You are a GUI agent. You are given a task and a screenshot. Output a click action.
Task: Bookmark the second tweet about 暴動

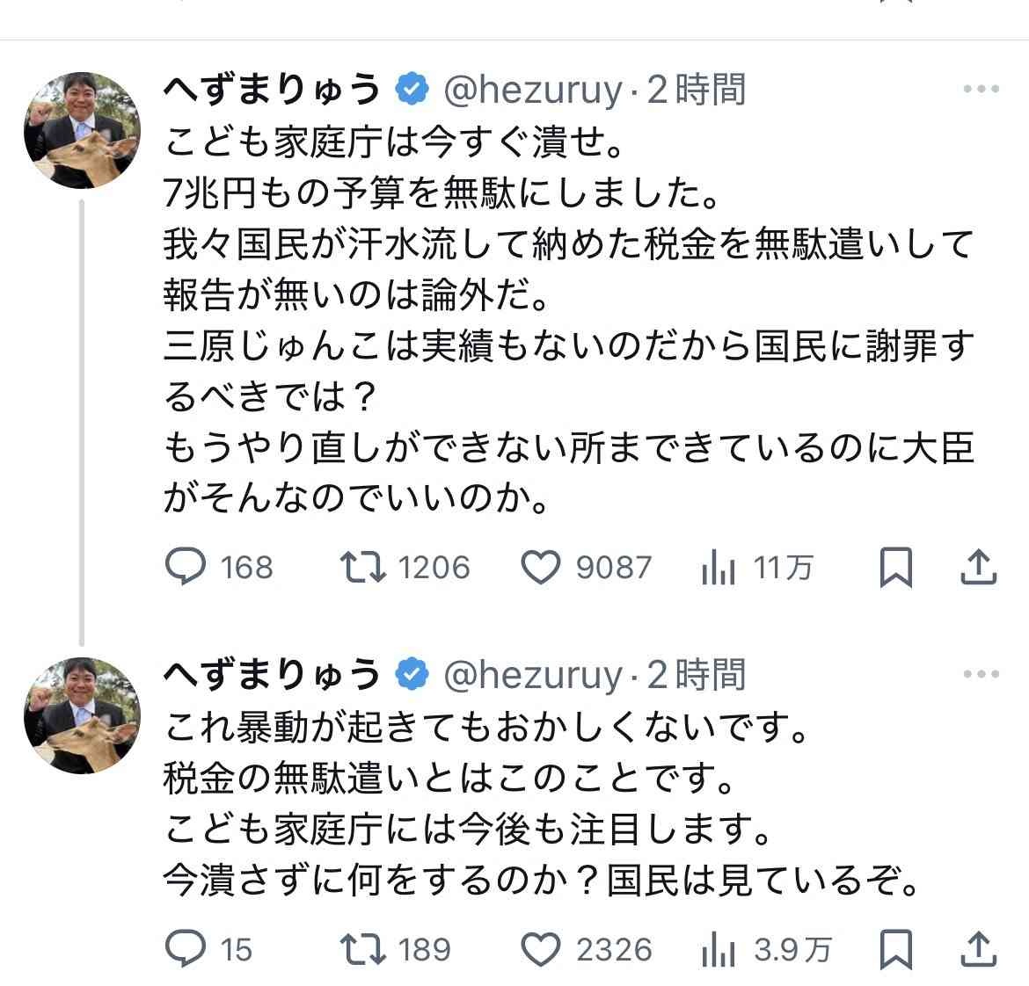[x=895, y=949]
